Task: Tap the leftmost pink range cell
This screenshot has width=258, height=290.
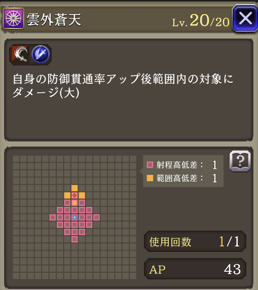Action: tap(53, 217)
